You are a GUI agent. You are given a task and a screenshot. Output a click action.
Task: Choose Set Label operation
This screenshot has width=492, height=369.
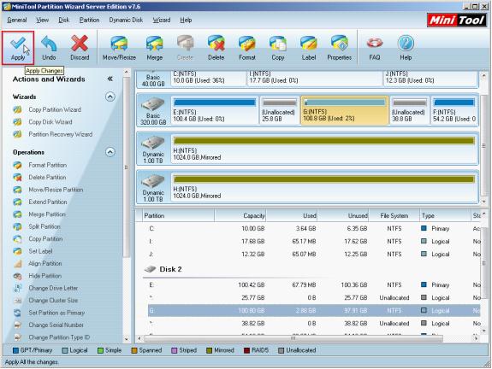pos(40,251)
